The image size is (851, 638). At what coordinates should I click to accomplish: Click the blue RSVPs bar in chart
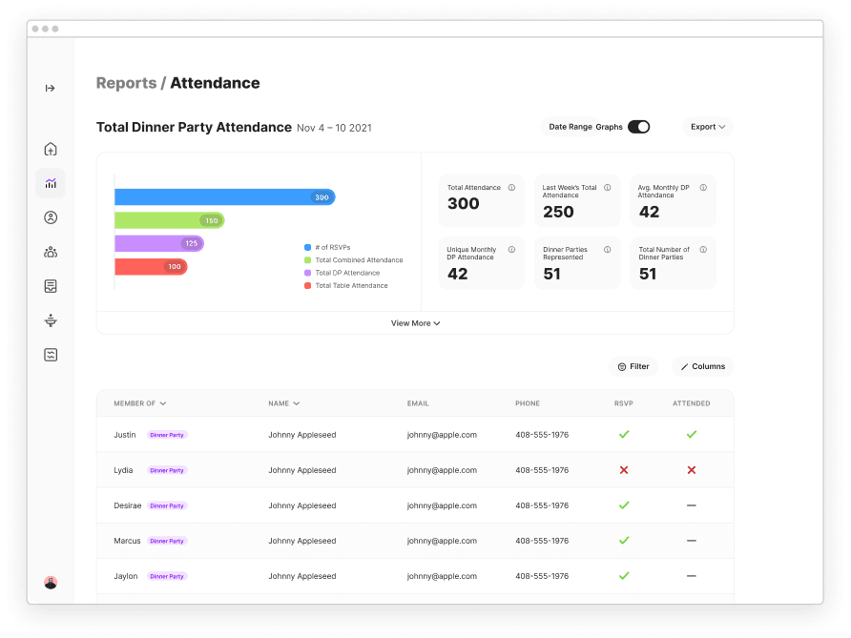[224, 197]
